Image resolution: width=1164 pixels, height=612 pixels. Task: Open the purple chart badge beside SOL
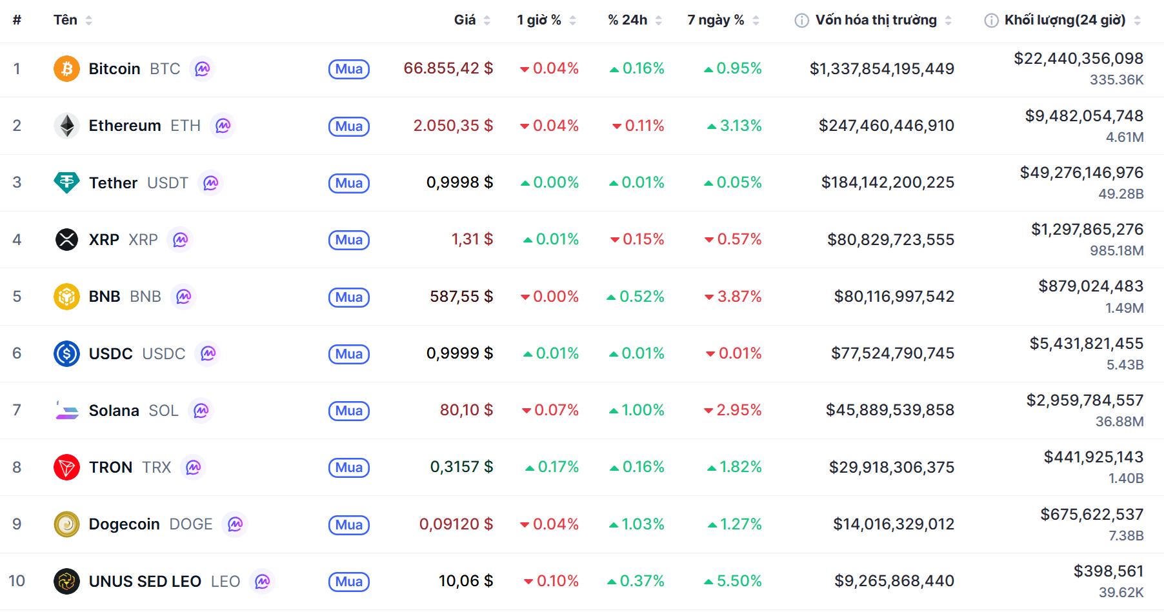[201, 410]
